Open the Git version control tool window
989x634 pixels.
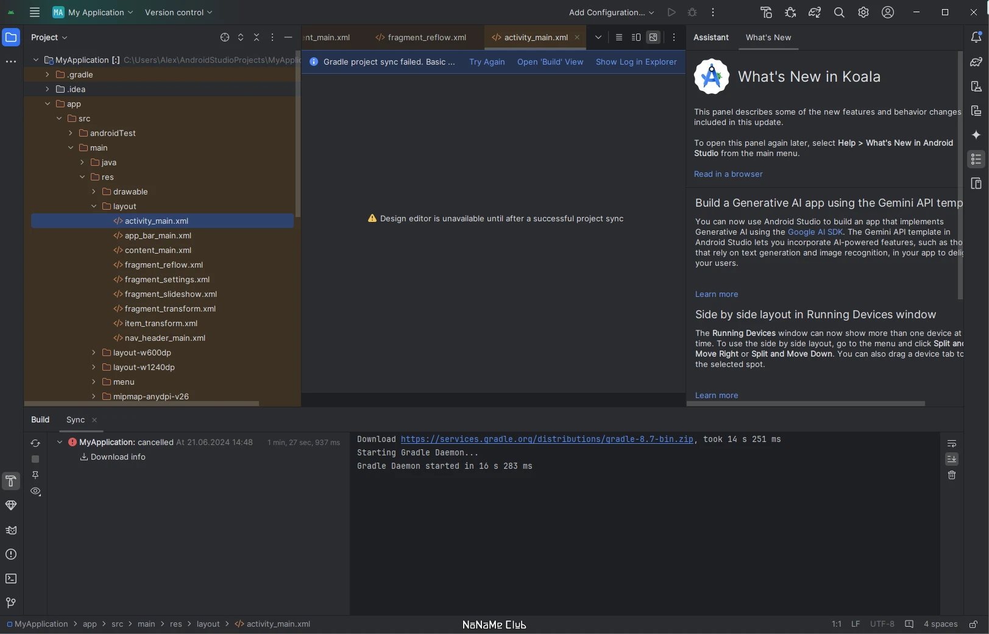pyautogui.click(x=11, y=603)
